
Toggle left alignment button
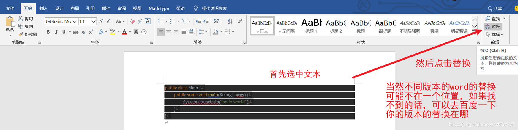pyautogui.click(x=160, y=32)
